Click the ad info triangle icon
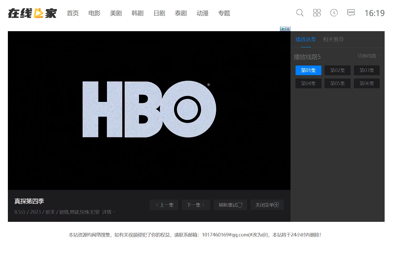Viewport: 398px width, 253px height. point(283,29)
